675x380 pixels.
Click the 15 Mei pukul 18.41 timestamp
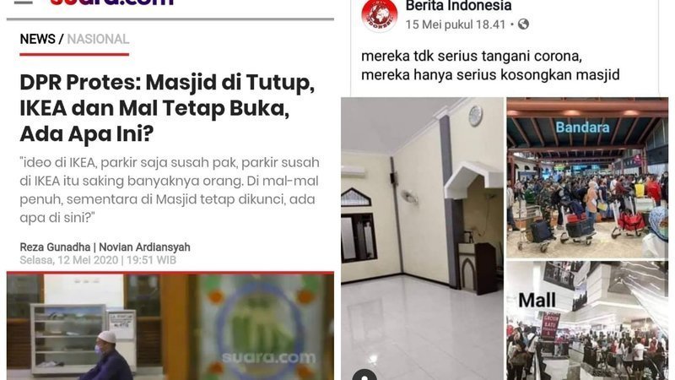tap(456, 24)
